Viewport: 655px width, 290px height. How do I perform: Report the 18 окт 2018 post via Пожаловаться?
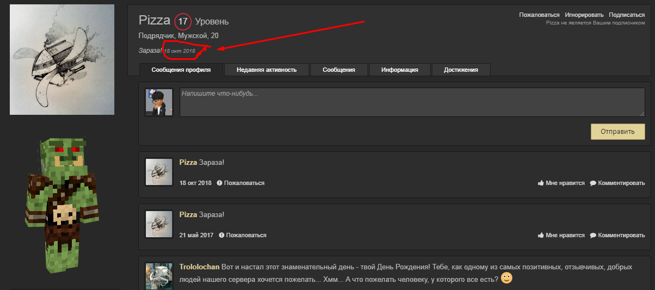pos(241,183)
